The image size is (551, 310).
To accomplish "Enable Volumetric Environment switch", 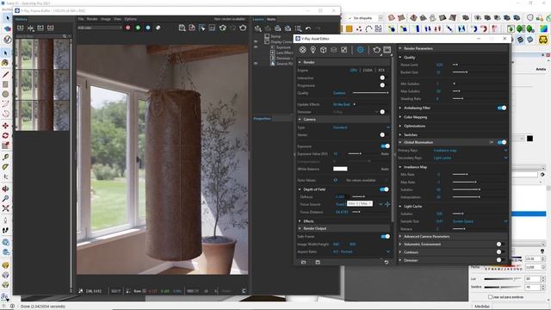I will coord(501,244).
